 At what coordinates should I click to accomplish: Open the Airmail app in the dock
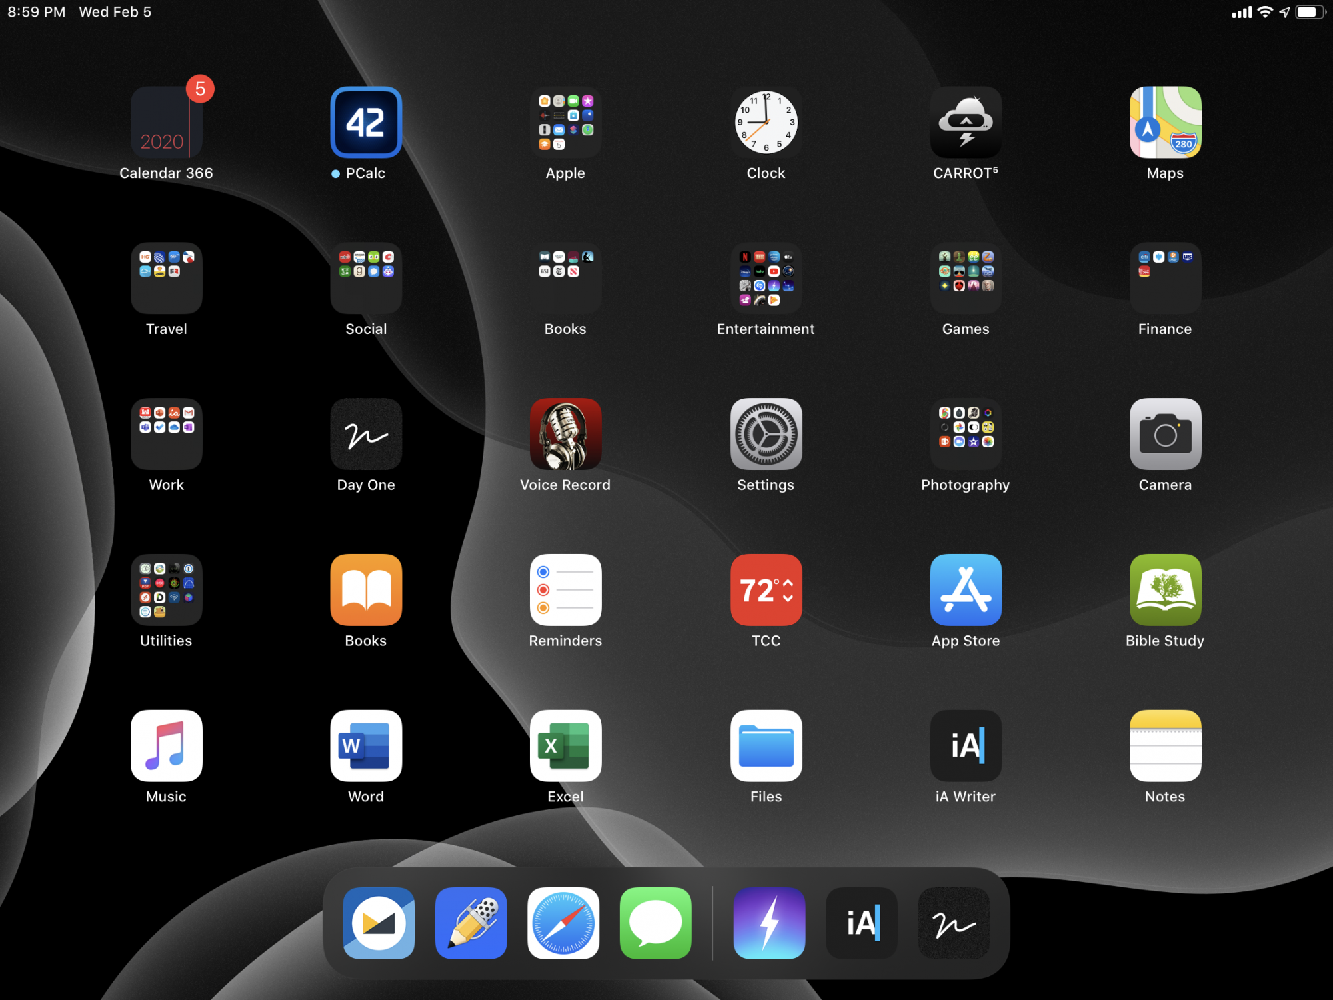379,923
